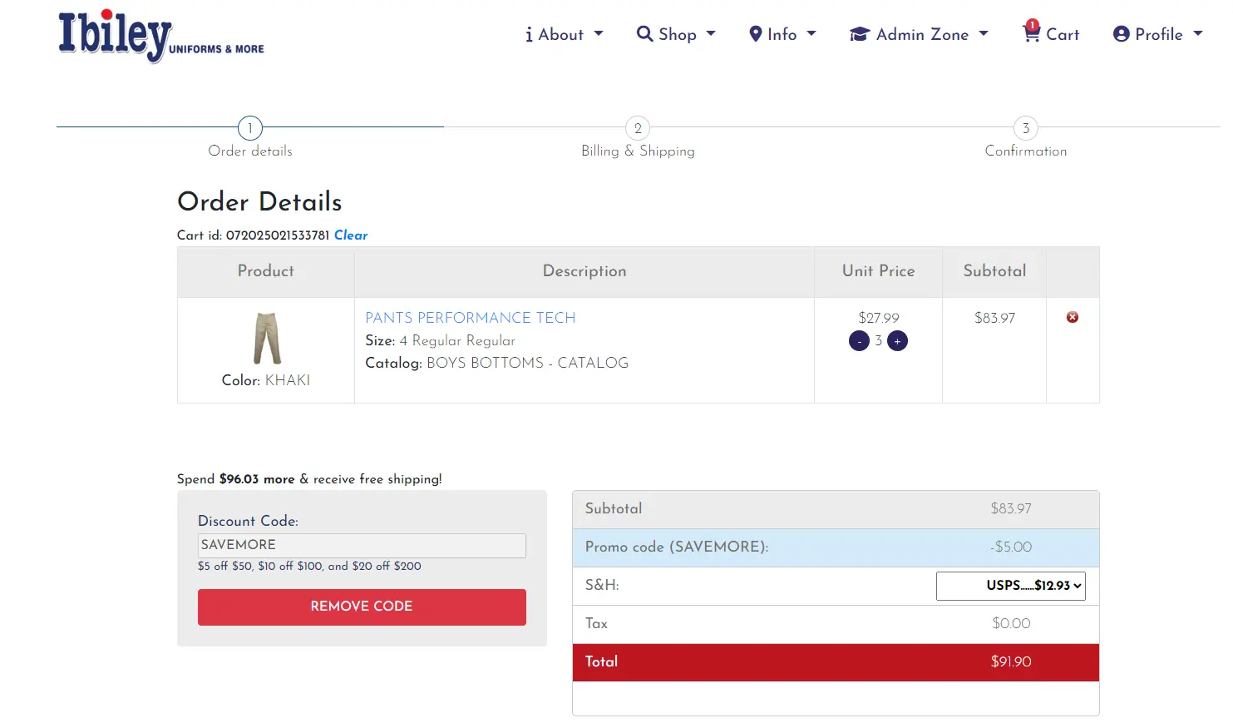Viewport: 1233px width, 723px height.
Task: Click the Profile user icon
Action: pos(1121,34)
